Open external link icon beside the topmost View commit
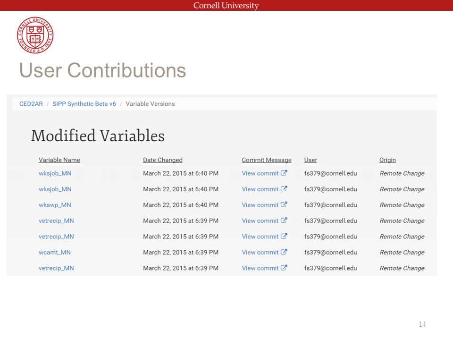 [x=284, y=173]
